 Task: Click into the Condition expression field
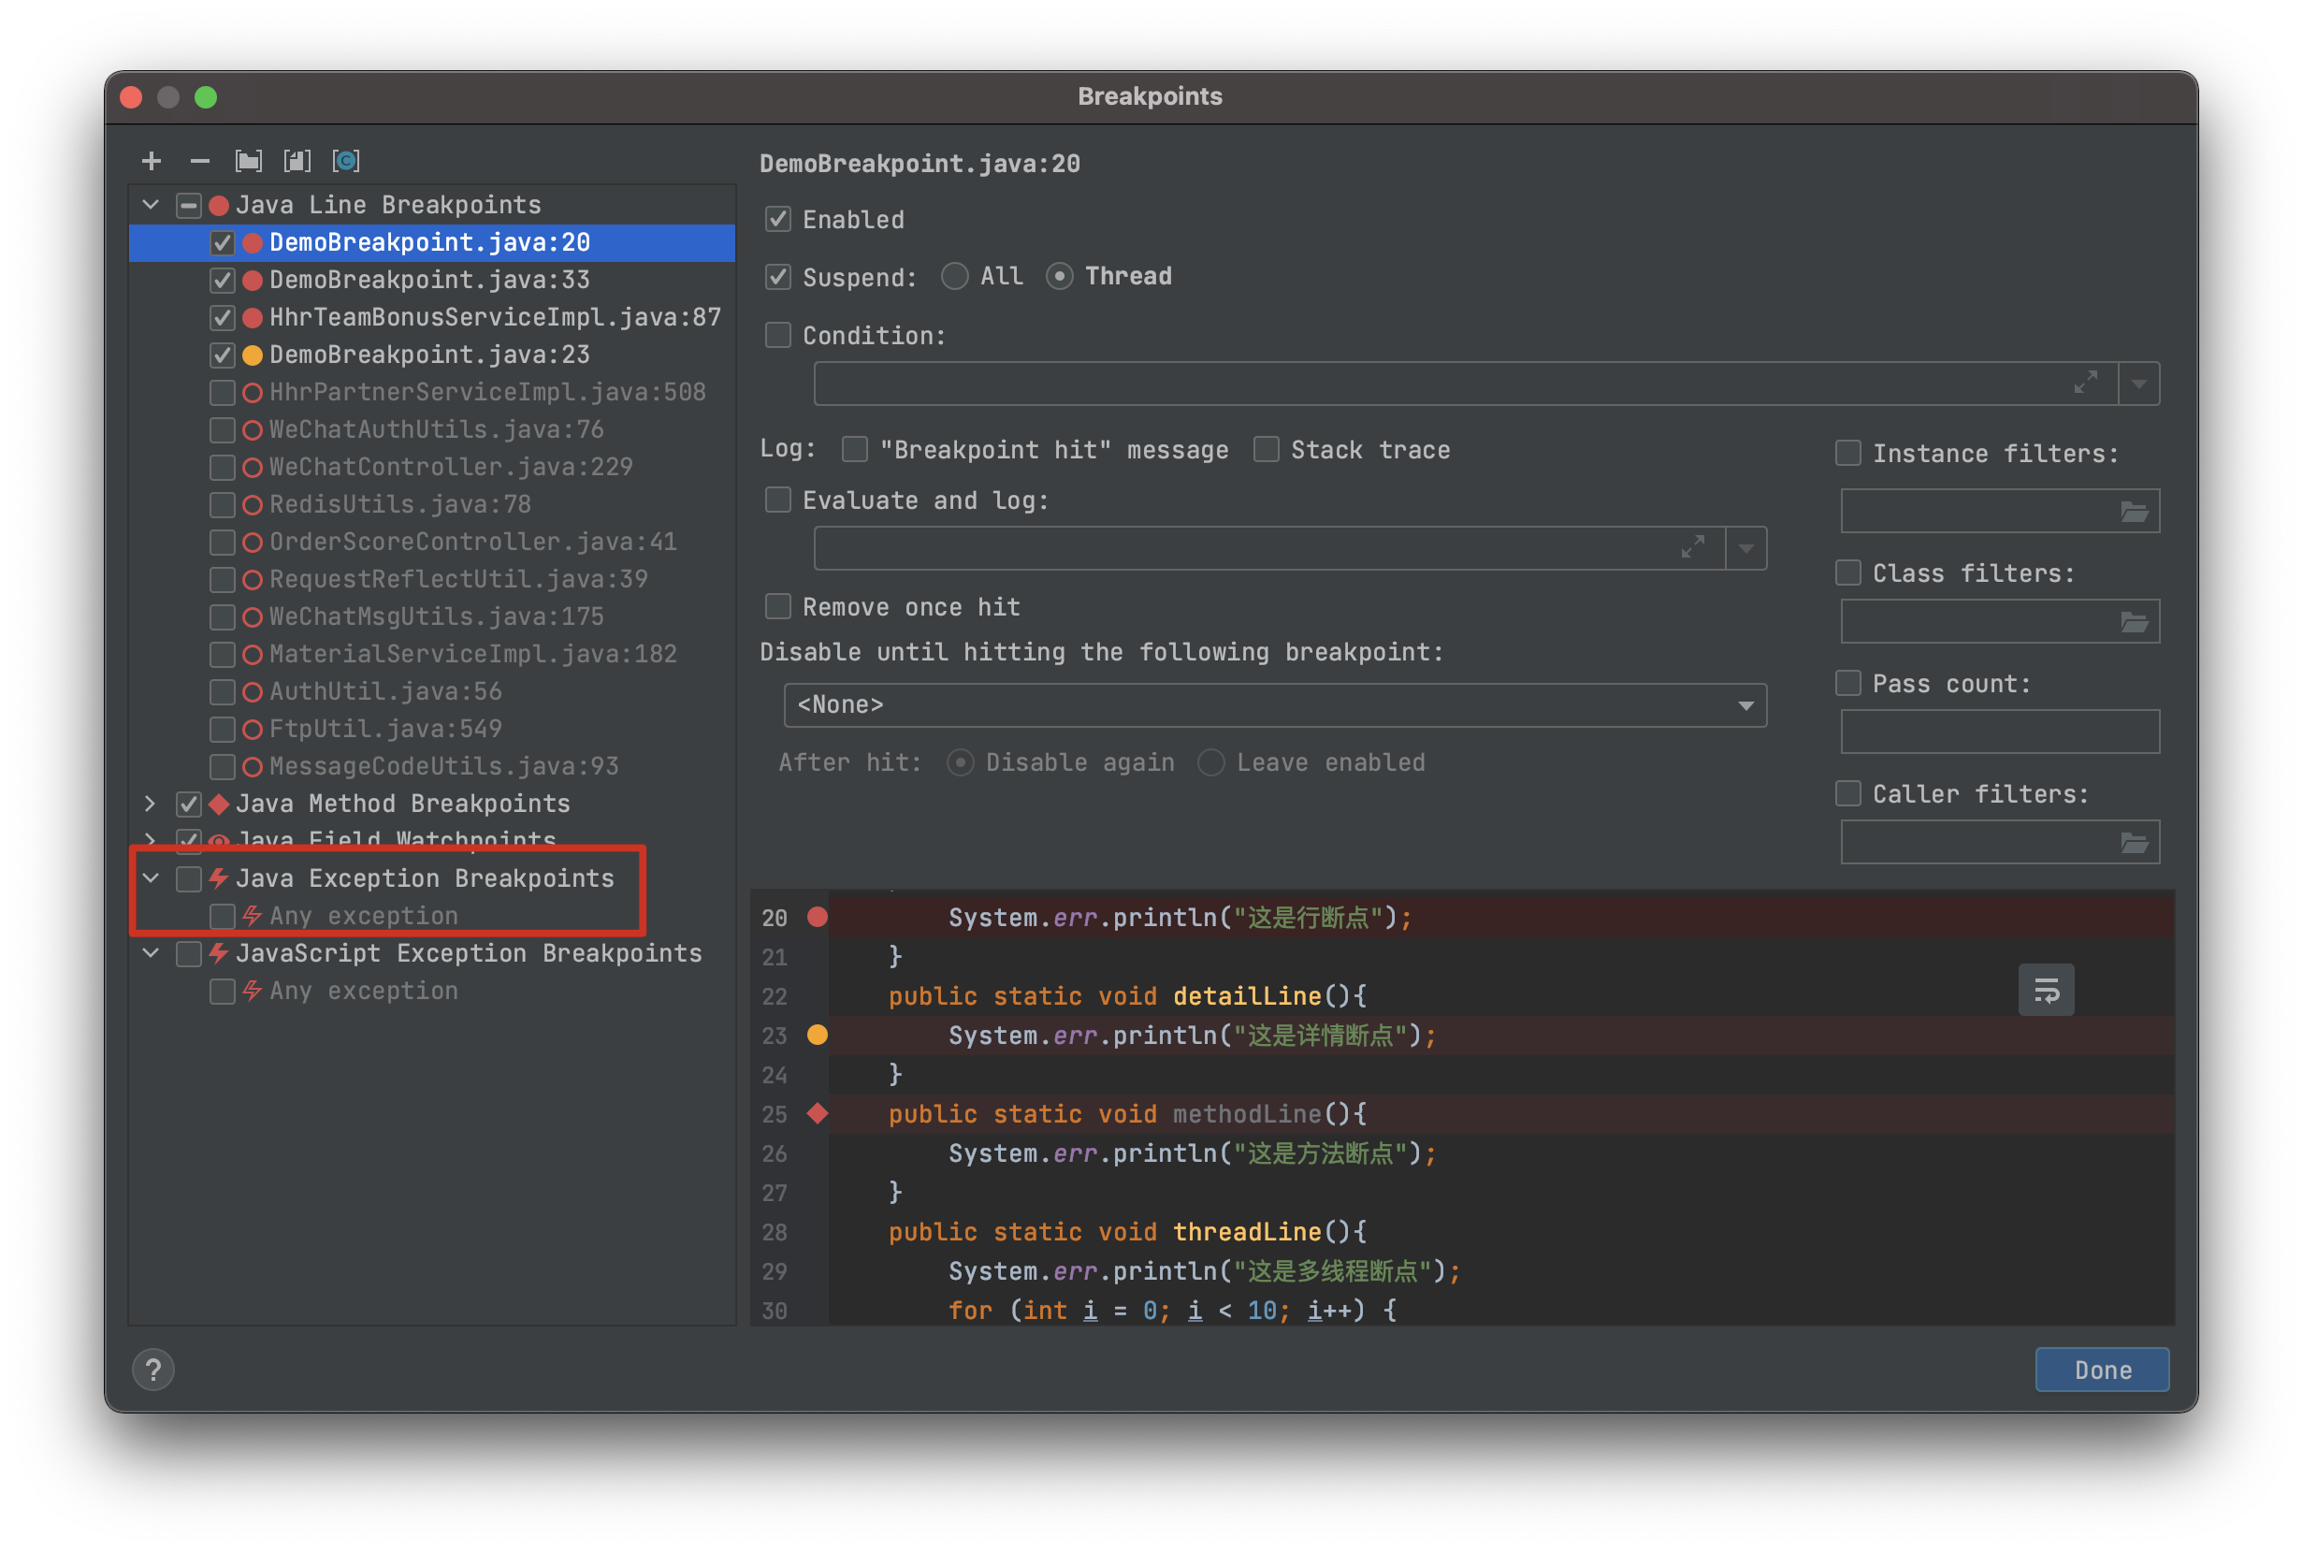1466,384
